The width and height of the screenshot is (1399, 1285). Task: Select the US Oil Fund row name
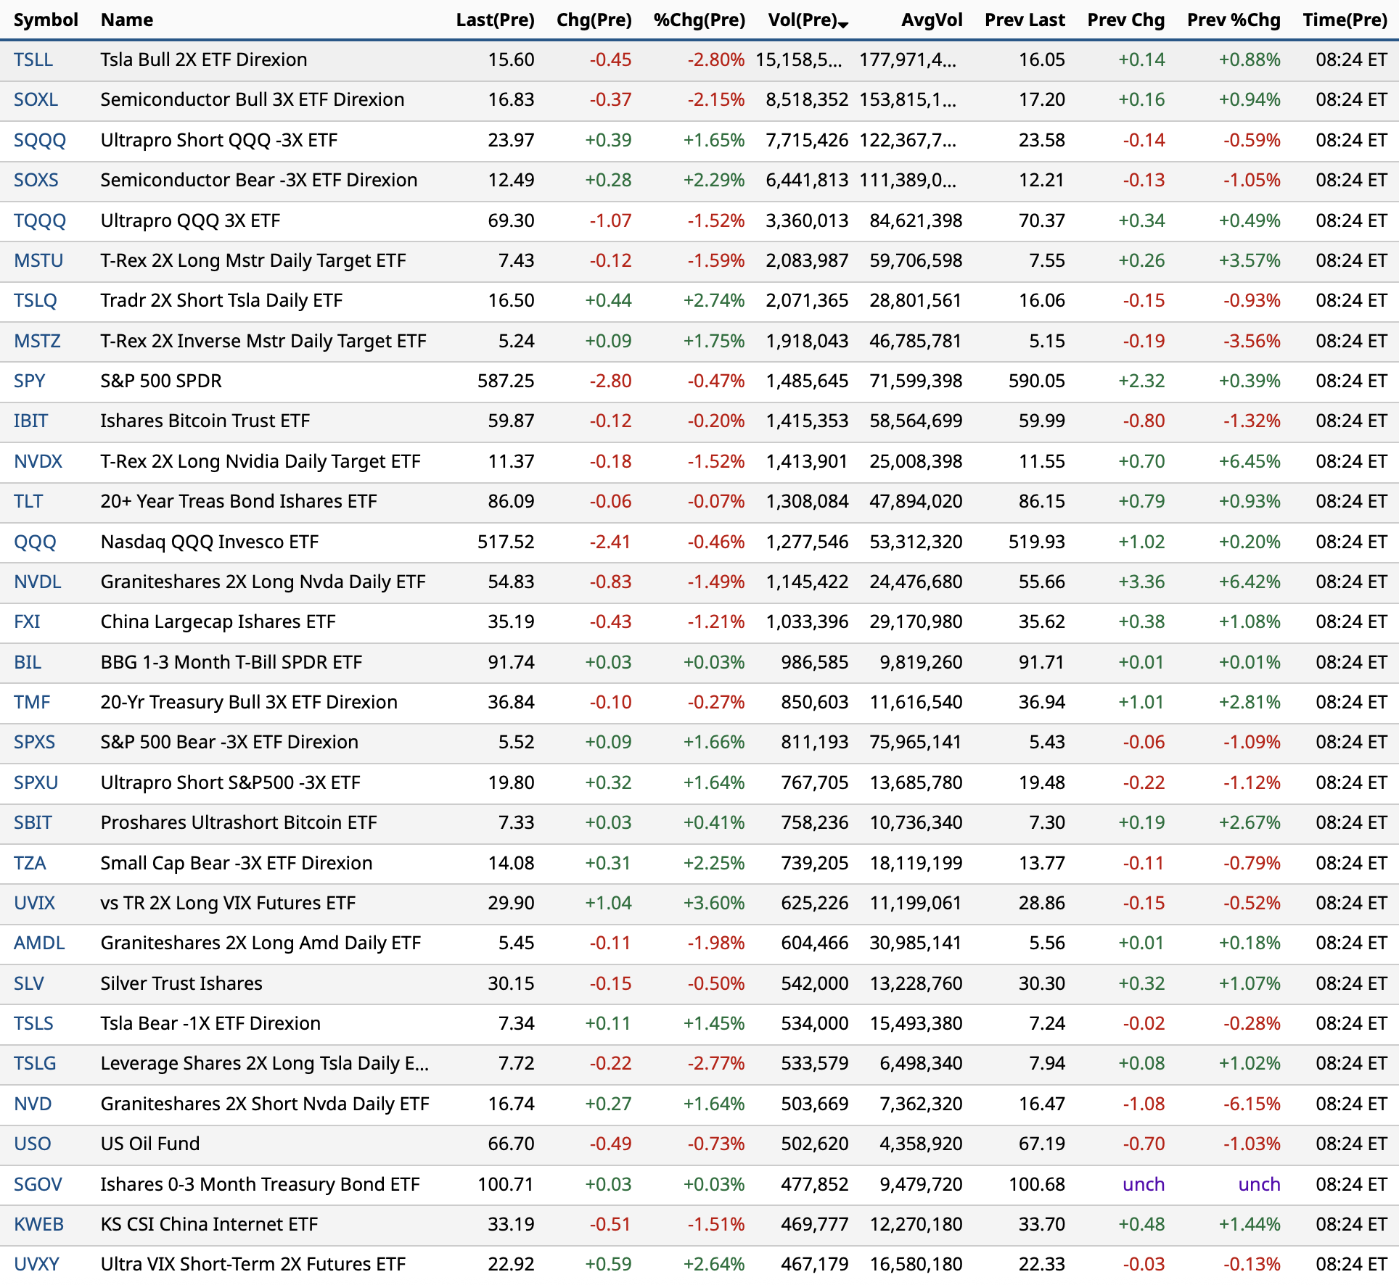coord(150,1144)
